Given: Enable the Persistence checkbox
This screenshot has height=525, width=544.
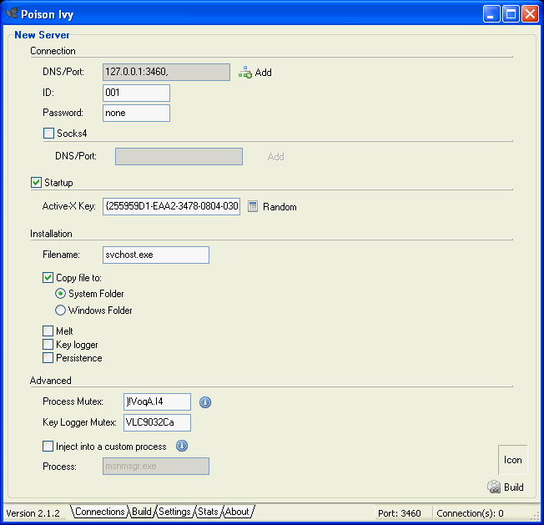Looking at the screenshot, I should 48,358.
